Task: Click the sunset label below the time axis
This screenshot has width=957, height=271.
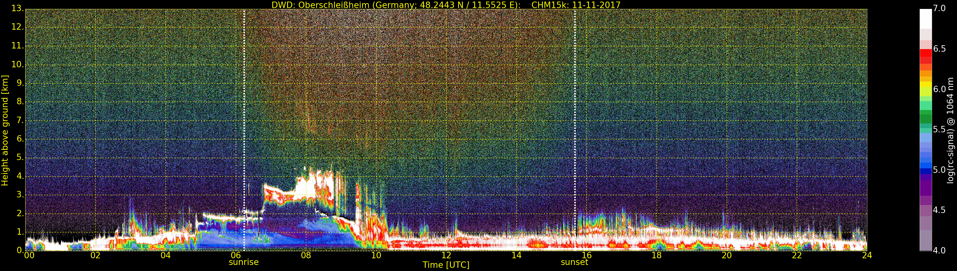Action: click(574, 262)
